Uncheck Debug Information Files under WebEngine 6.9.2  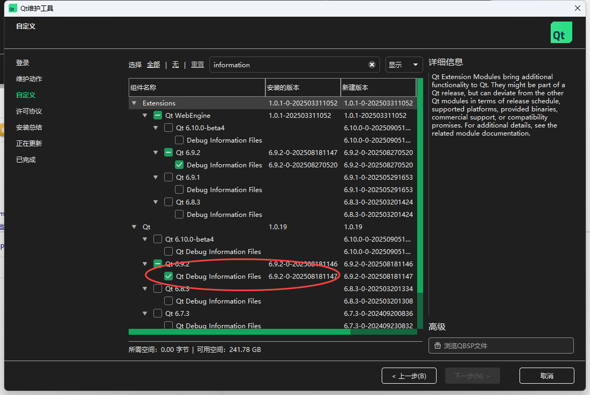click(179, 165)
